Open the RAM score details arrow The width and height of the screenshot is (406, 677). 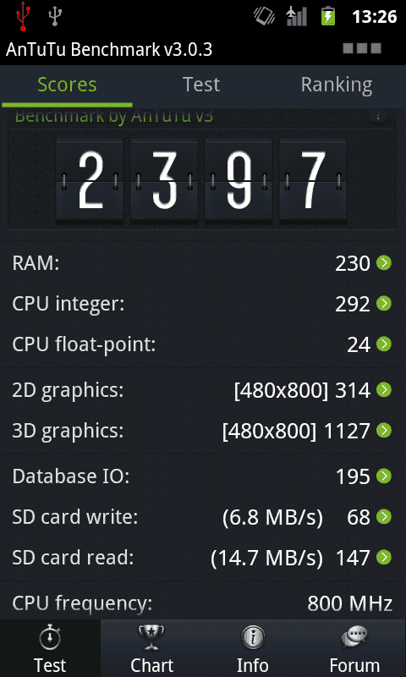pos(383,263)
